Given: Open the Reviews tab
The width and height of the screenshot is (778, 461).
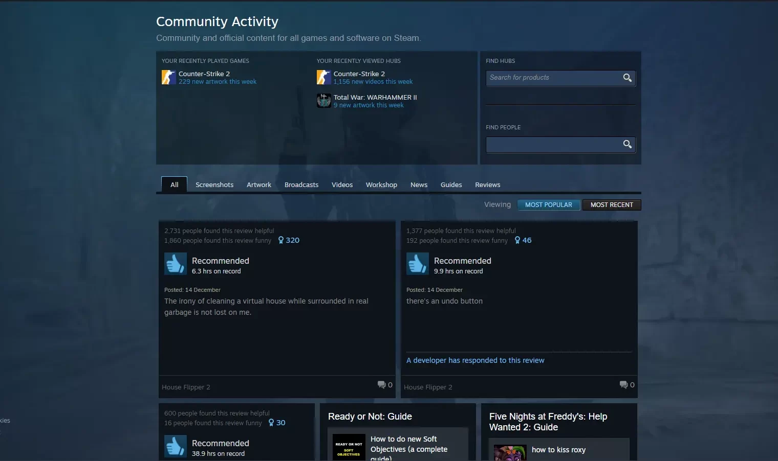Looking at the screenshot, I should tap(487, 185).
